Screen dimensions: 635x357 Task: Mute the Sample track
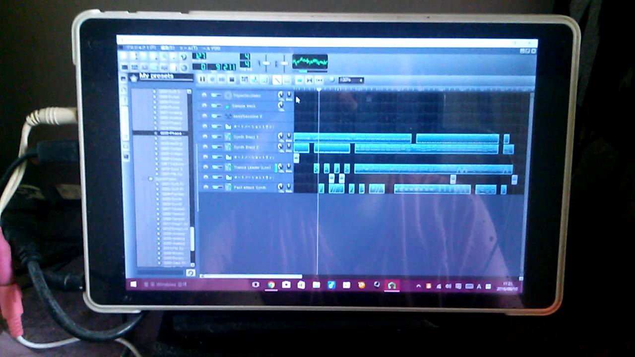coord(214,106)
